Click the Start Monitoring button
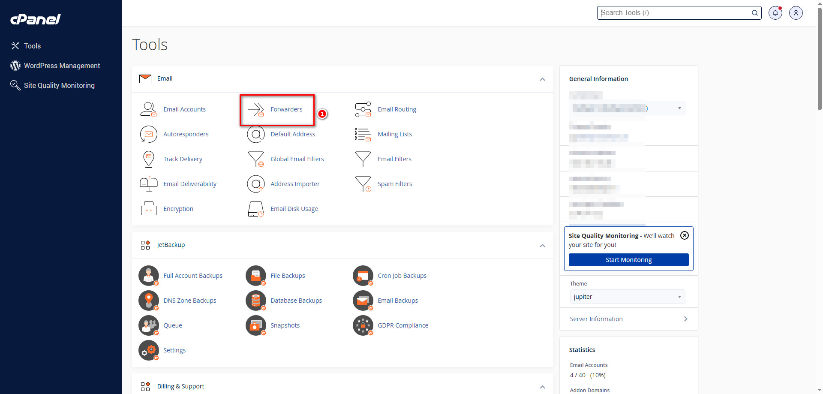Screen dimensions: 823x394 (x=628, y=260)
